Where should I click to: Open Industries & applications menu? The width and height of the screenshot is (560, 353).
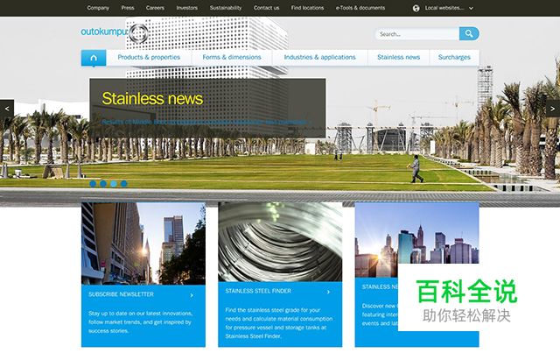(320, 57)
